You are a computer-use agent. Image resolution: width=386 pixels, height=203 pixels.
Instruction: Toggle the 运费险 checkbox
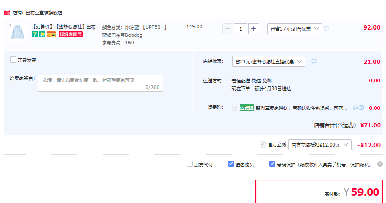click(x=235, y=108)
